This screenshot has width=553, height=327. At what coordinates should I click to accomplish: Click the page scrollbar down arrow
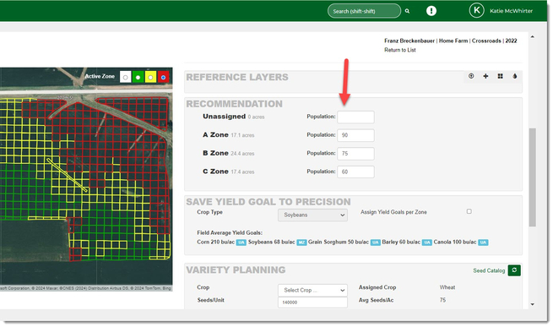pyautogui.click(x=533, y=304)
